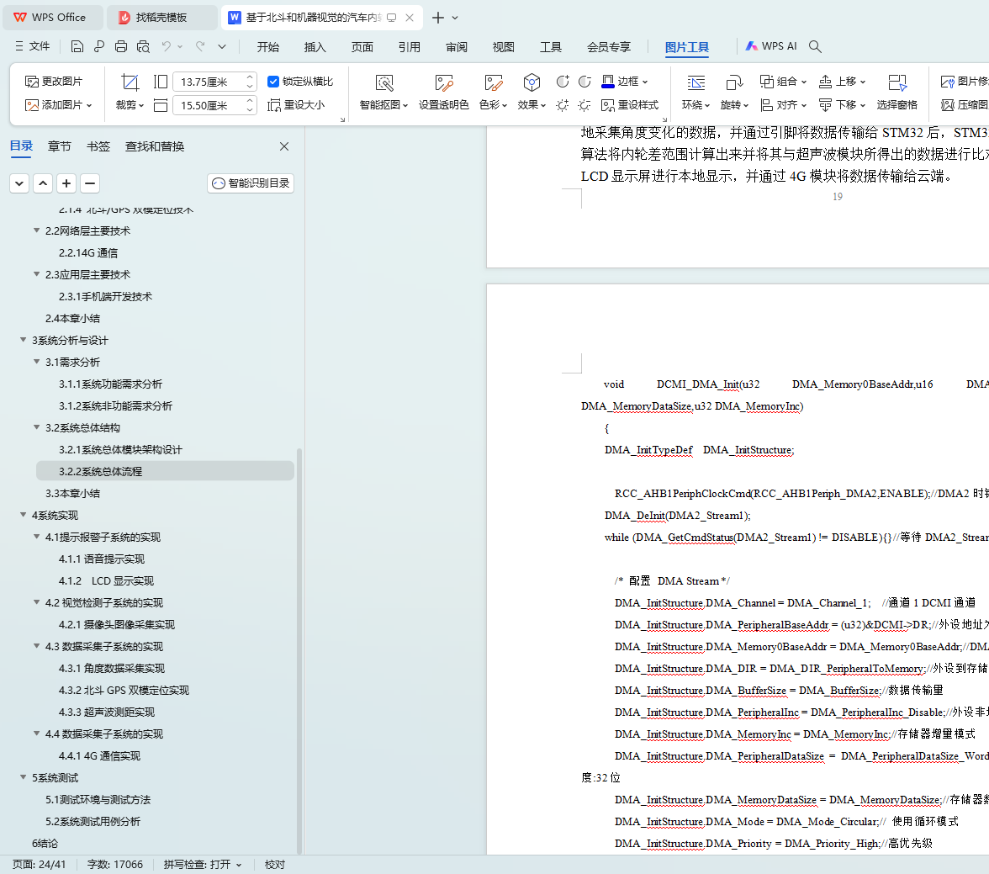Click Reset Style (重设样式) icon
Viewport: 989px width, 874px height.
point(629,105)
